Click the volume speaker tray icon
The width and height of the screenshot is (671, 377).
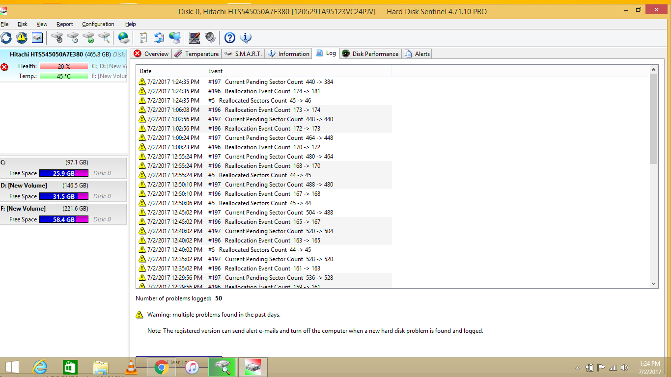pos(624,367)
